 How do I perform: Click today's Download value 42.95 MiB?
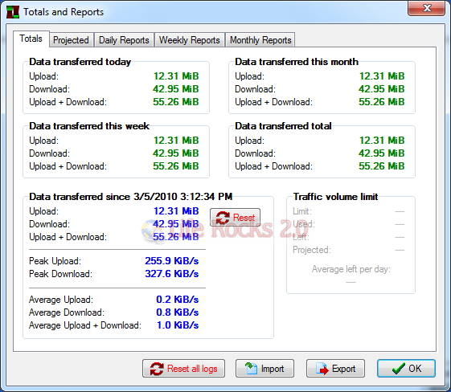[x=176, y=89]
